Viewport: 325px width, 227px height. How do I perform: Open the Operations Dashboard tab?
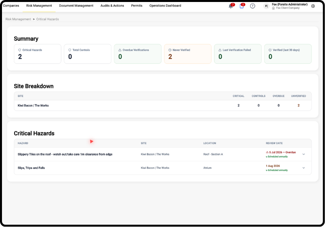(x=165, y=6)
